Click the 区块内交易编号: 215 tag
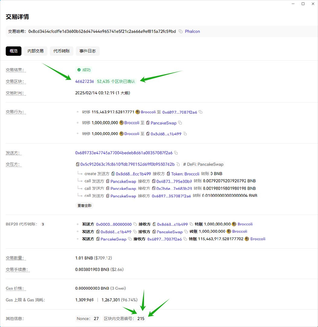This screenshot has height=327, width=318. coord(124,319)
